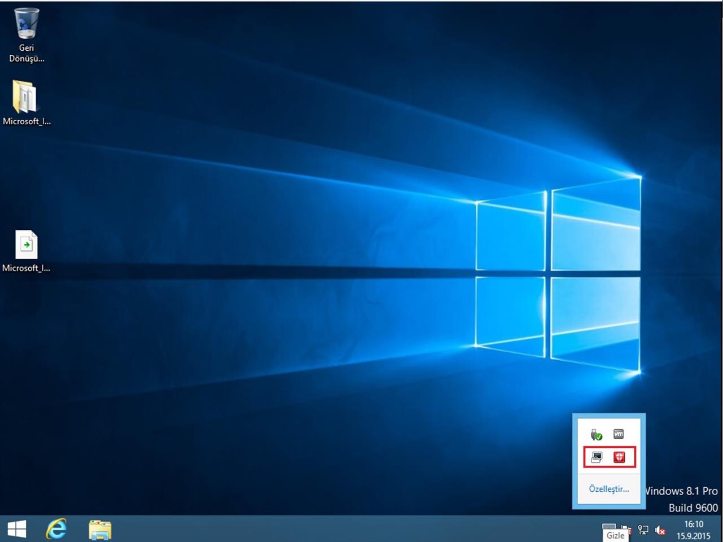Open File Explorer from the taskbar
This screenshot has width=723, height=542.
(x=100, y=530)
